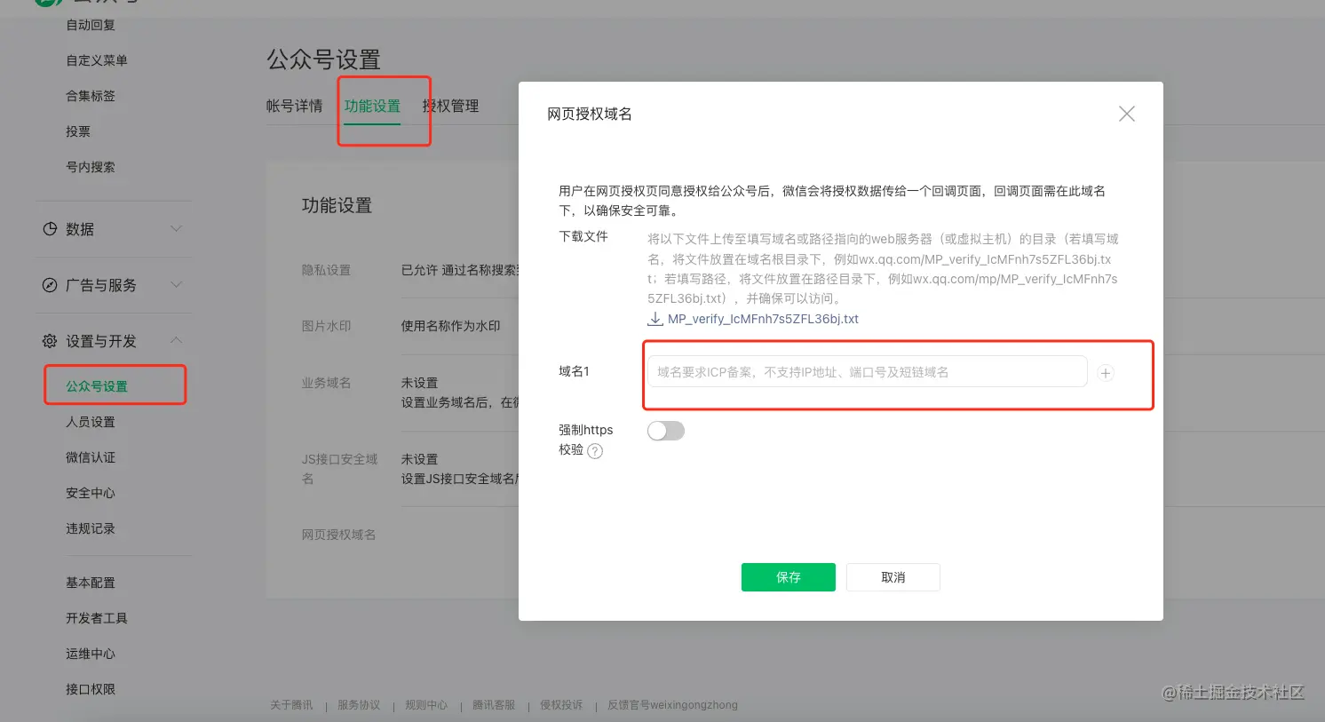Switch to the 功能设置 tab
The height and width of the screenshot is (722, 1325).
[372, 106]
